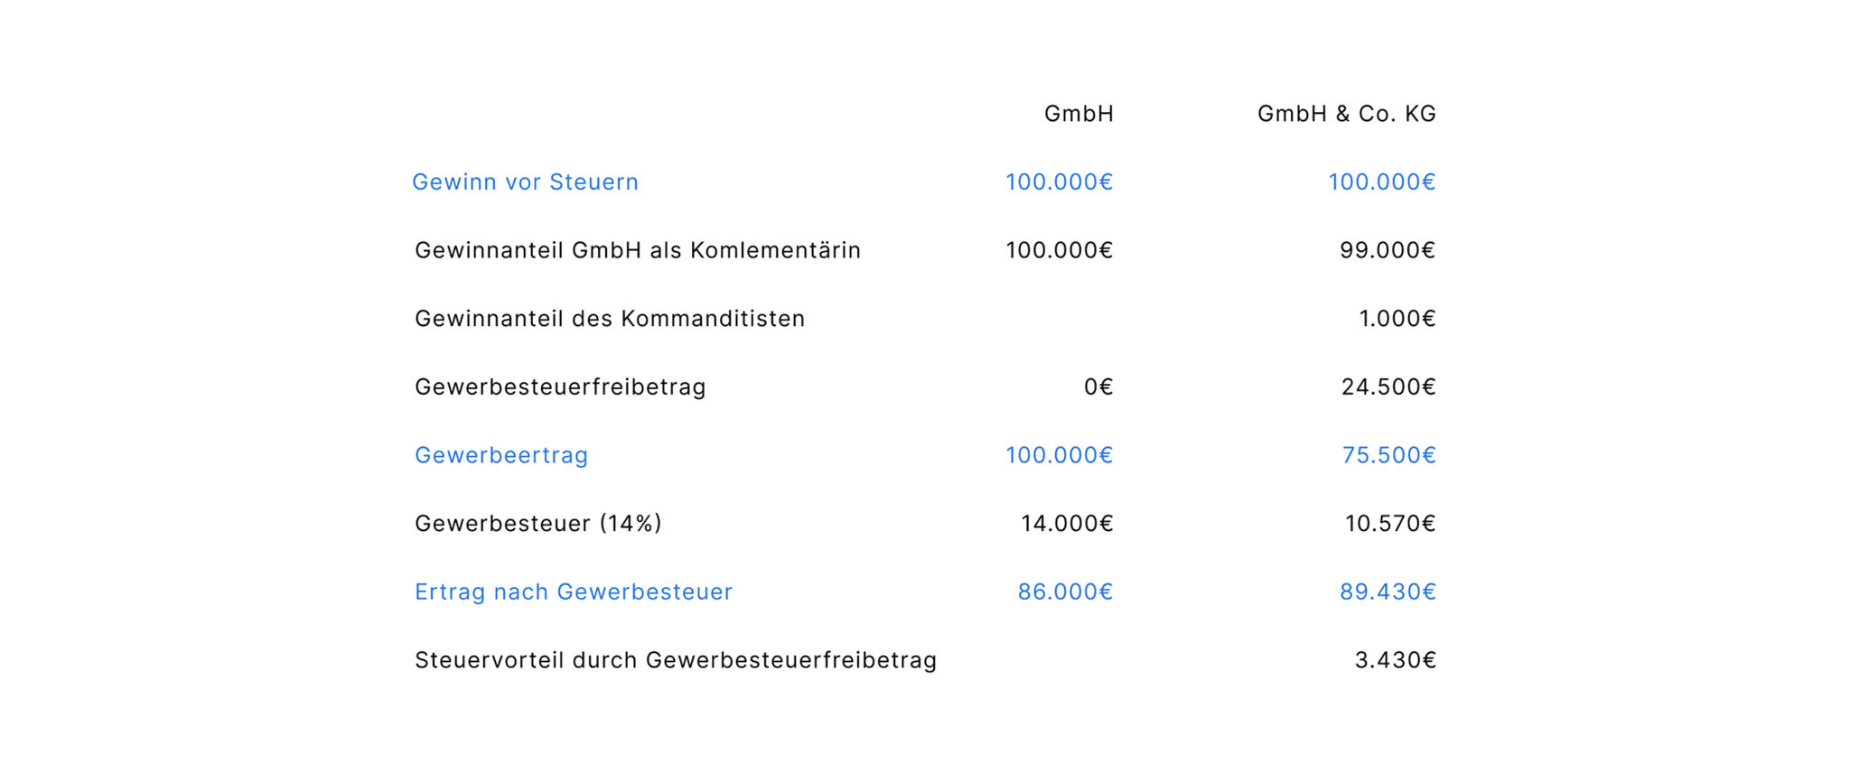
Task: Select the 75.500€ Gewerbeertrag value
Action: point(1388,455)
